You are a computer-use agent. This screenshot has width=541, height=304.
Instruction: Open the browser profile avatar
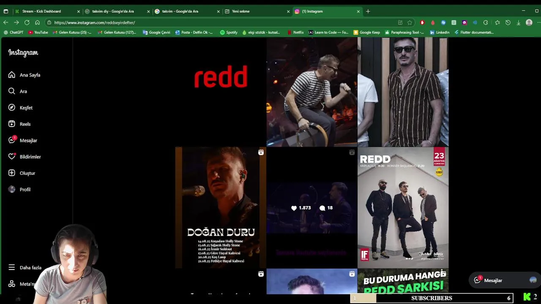click(x=529, y=22)
